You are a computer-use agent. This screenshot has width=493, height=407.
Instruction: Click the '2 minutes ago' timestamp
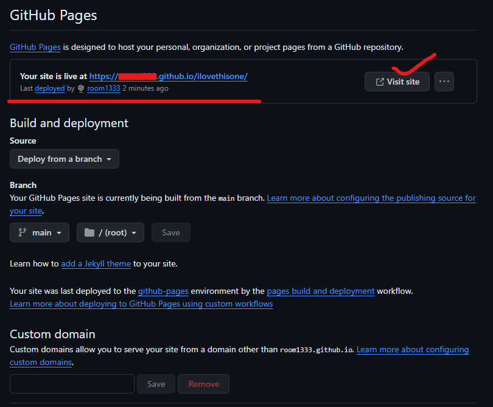145,88
